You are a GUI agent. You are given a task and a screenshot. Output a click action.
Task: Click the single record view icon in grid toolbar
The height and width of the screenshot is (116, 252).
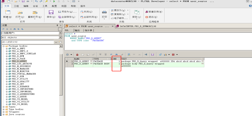[x=129, y=55]
